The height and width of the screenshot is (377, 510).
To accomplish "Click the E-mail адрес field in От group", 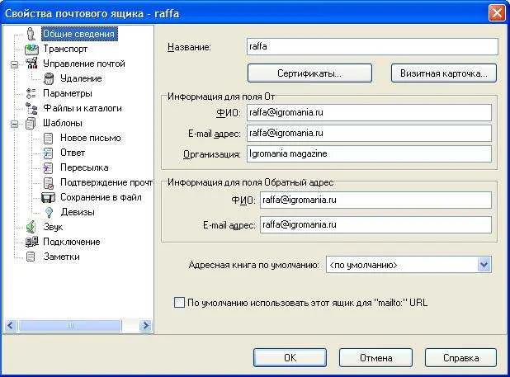I will [369, 134].
